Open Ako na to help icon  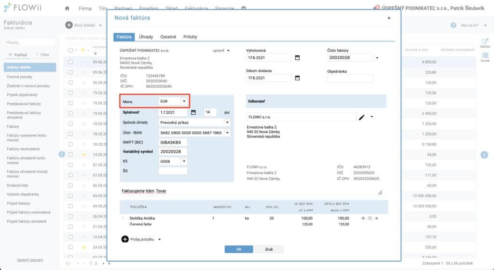tap(453, 25)
